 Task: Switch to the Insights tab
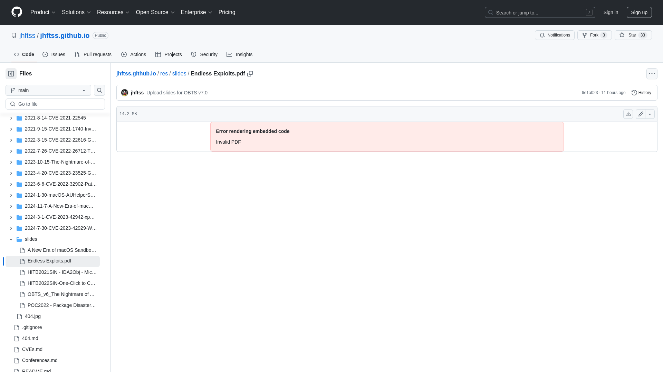pyautogui.click(x=240, y=54)
